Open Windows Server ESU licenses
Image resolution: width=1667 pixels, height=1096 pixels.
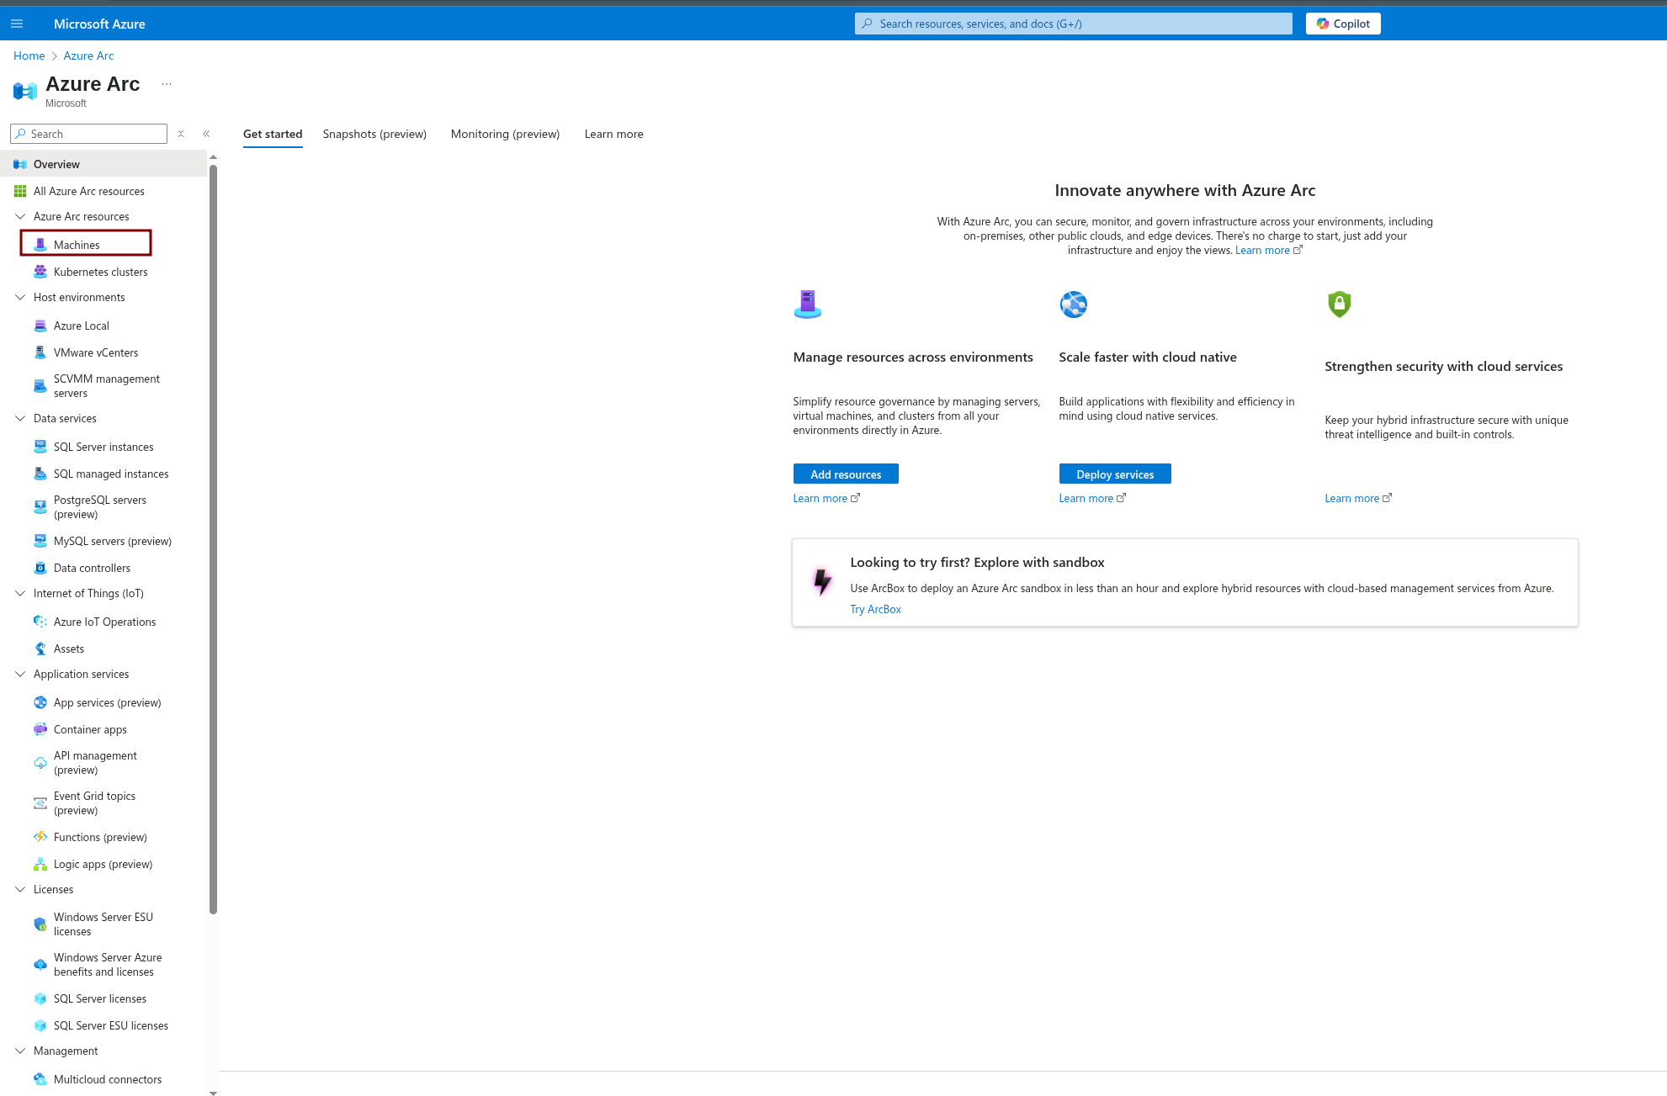click(104, 924)
